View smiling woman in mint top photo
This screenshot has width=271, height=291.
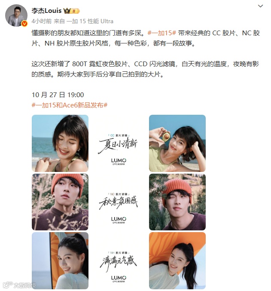[x=177, y=260]
